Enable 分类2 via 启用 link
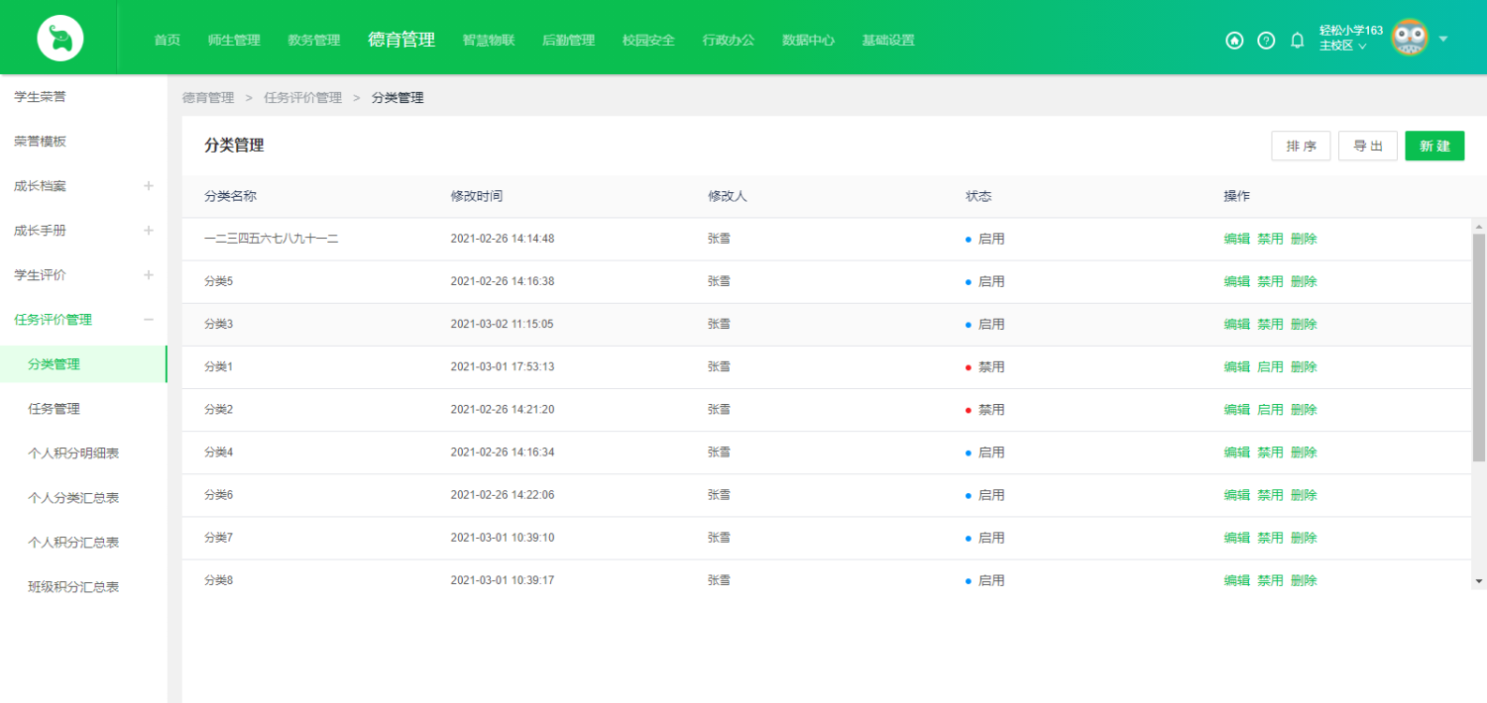 coord(1270,409)
